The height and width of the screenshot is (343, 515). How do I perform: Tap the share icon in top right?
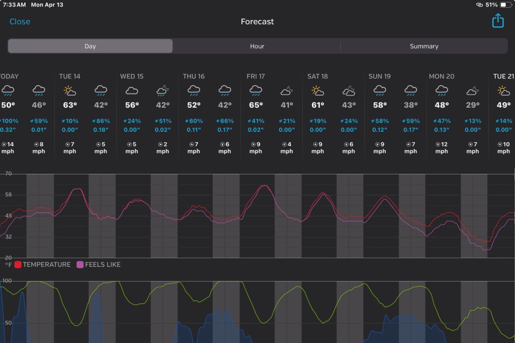point(497,21)
